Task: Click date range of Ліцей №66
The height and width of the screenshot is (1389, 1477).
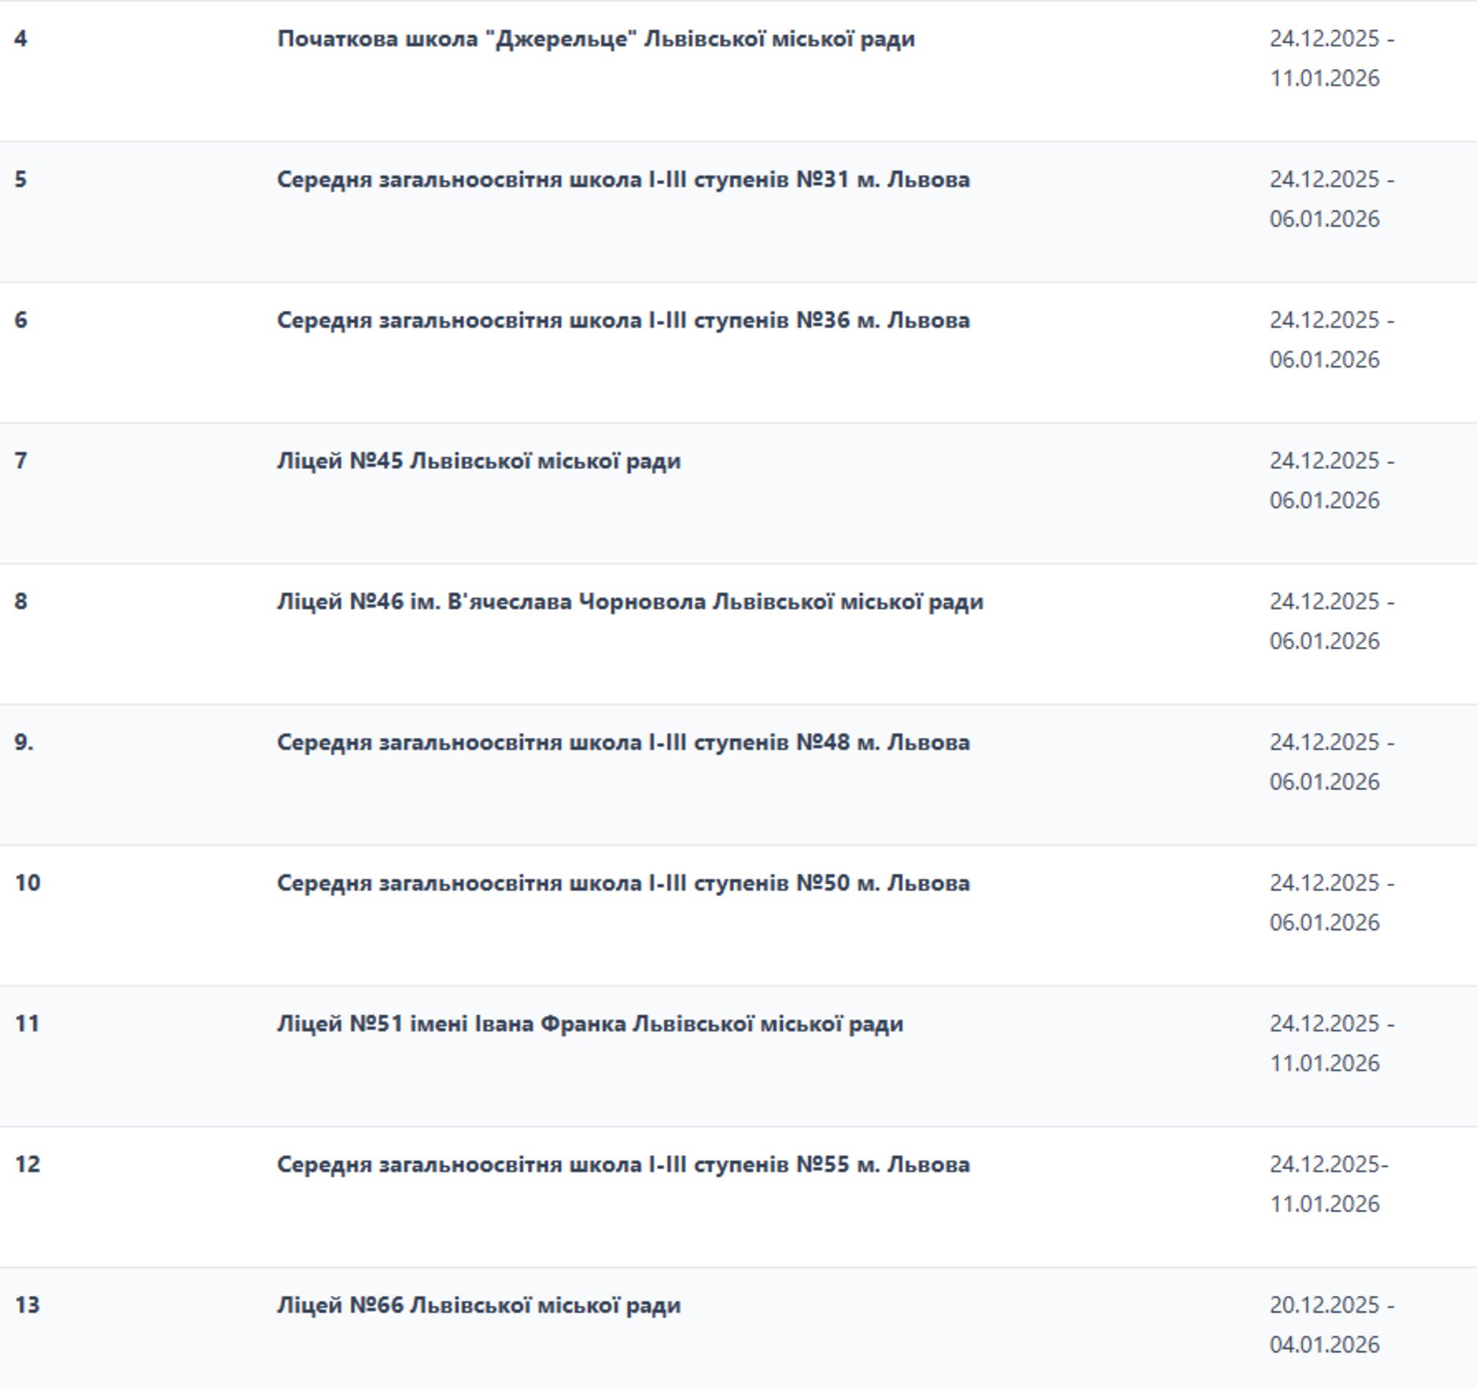Action: pos(1330,1324)
